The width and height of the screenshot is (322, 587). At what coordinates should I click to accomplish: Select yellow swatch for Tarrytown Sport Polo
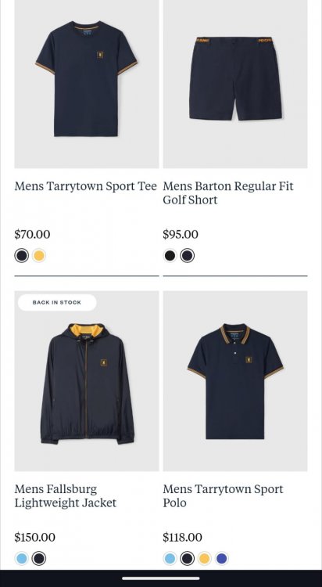click(204, 559)
